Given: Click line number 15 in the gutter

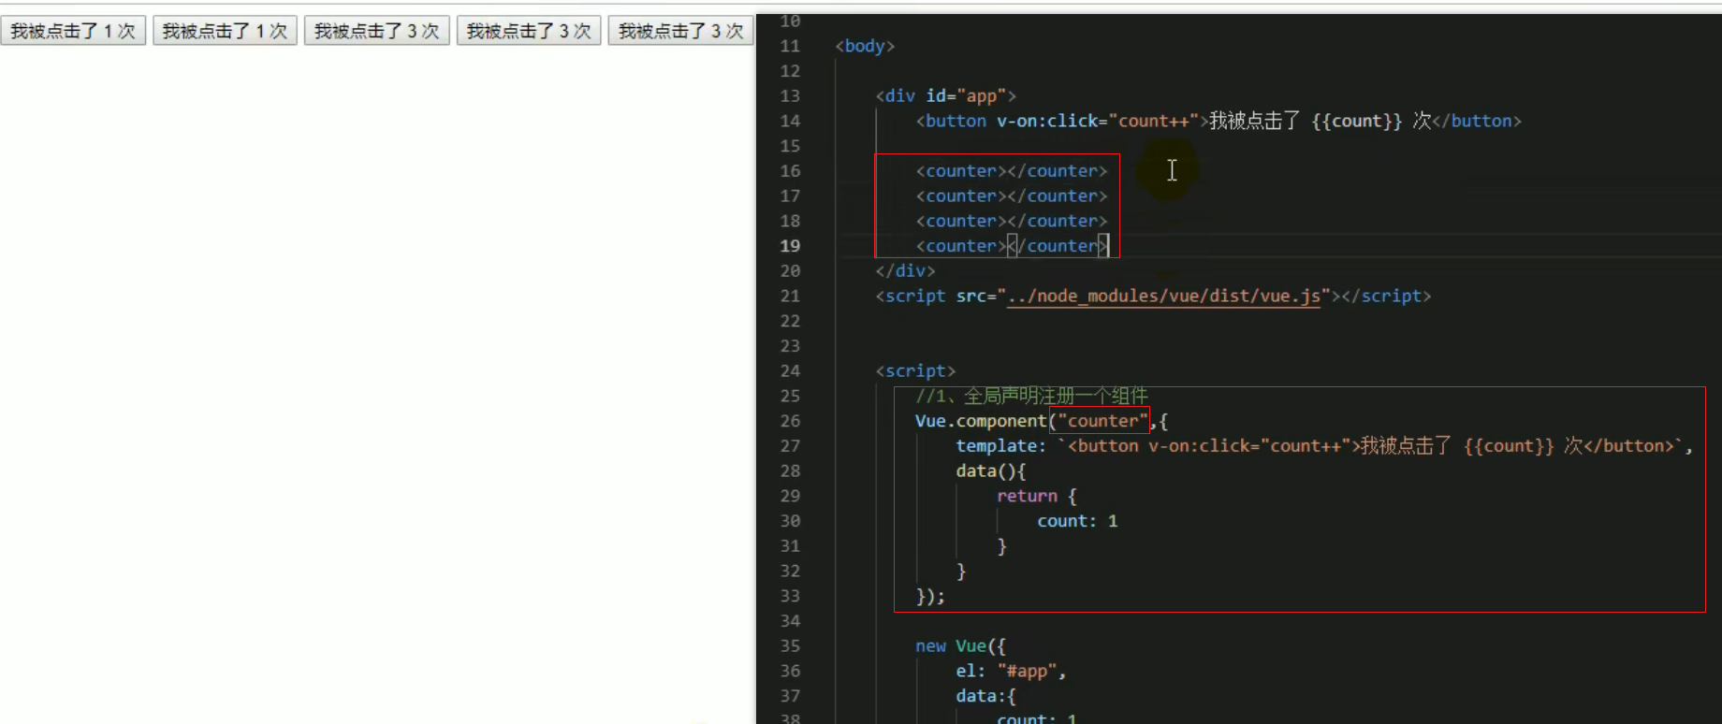Looking at the screenshot, I should coord(790,146).
